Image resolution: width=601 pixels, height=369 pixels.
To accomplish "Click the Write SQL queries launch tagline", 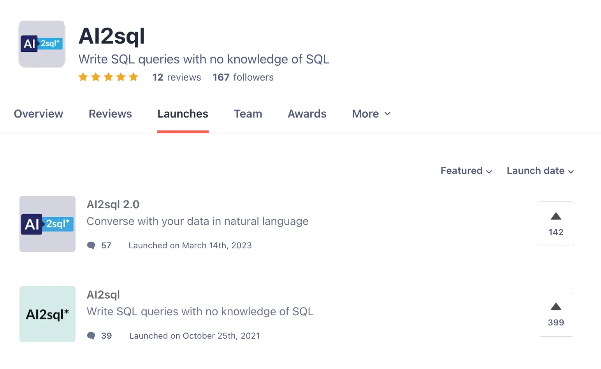I will 200,311.
